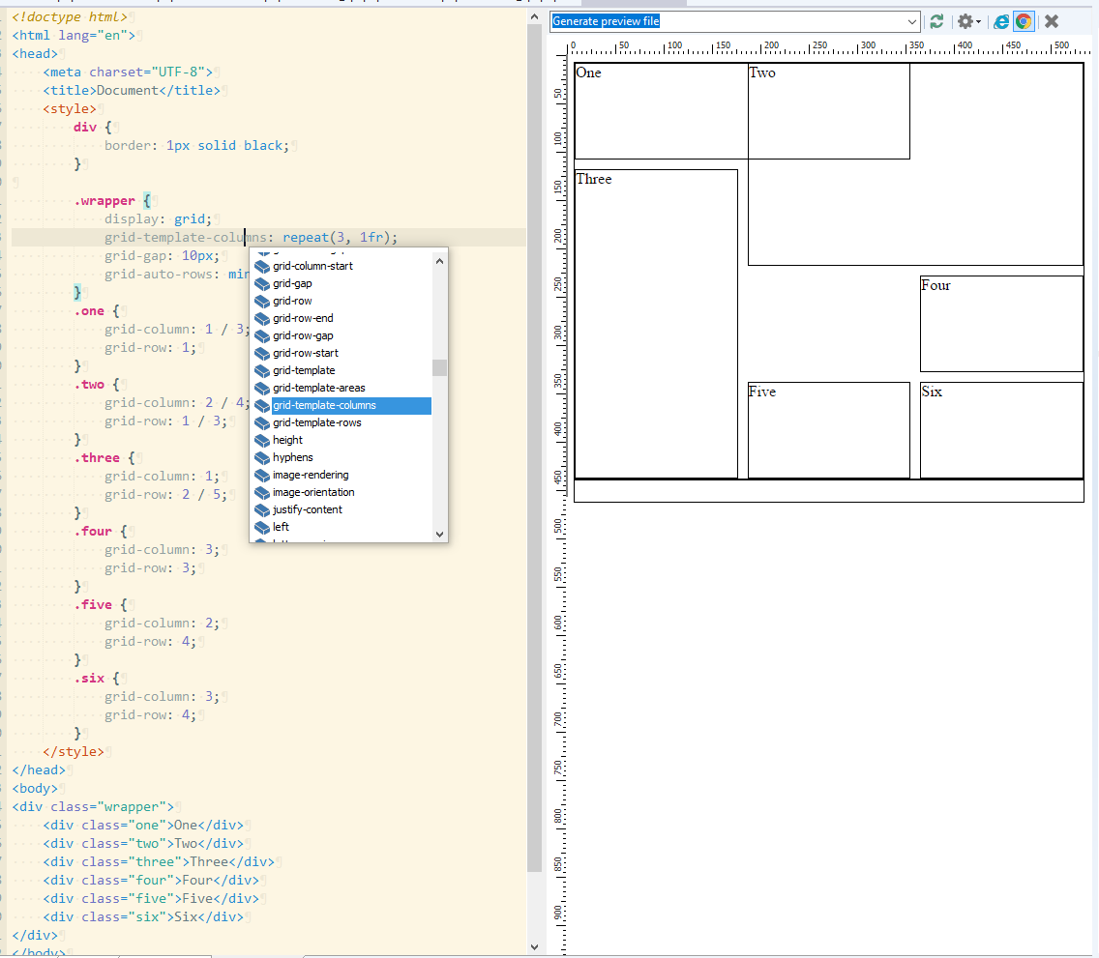1099x958 pixels.
Task: Click the grid-row: 2 / 5; line
Action: click(x=165, y=494)
